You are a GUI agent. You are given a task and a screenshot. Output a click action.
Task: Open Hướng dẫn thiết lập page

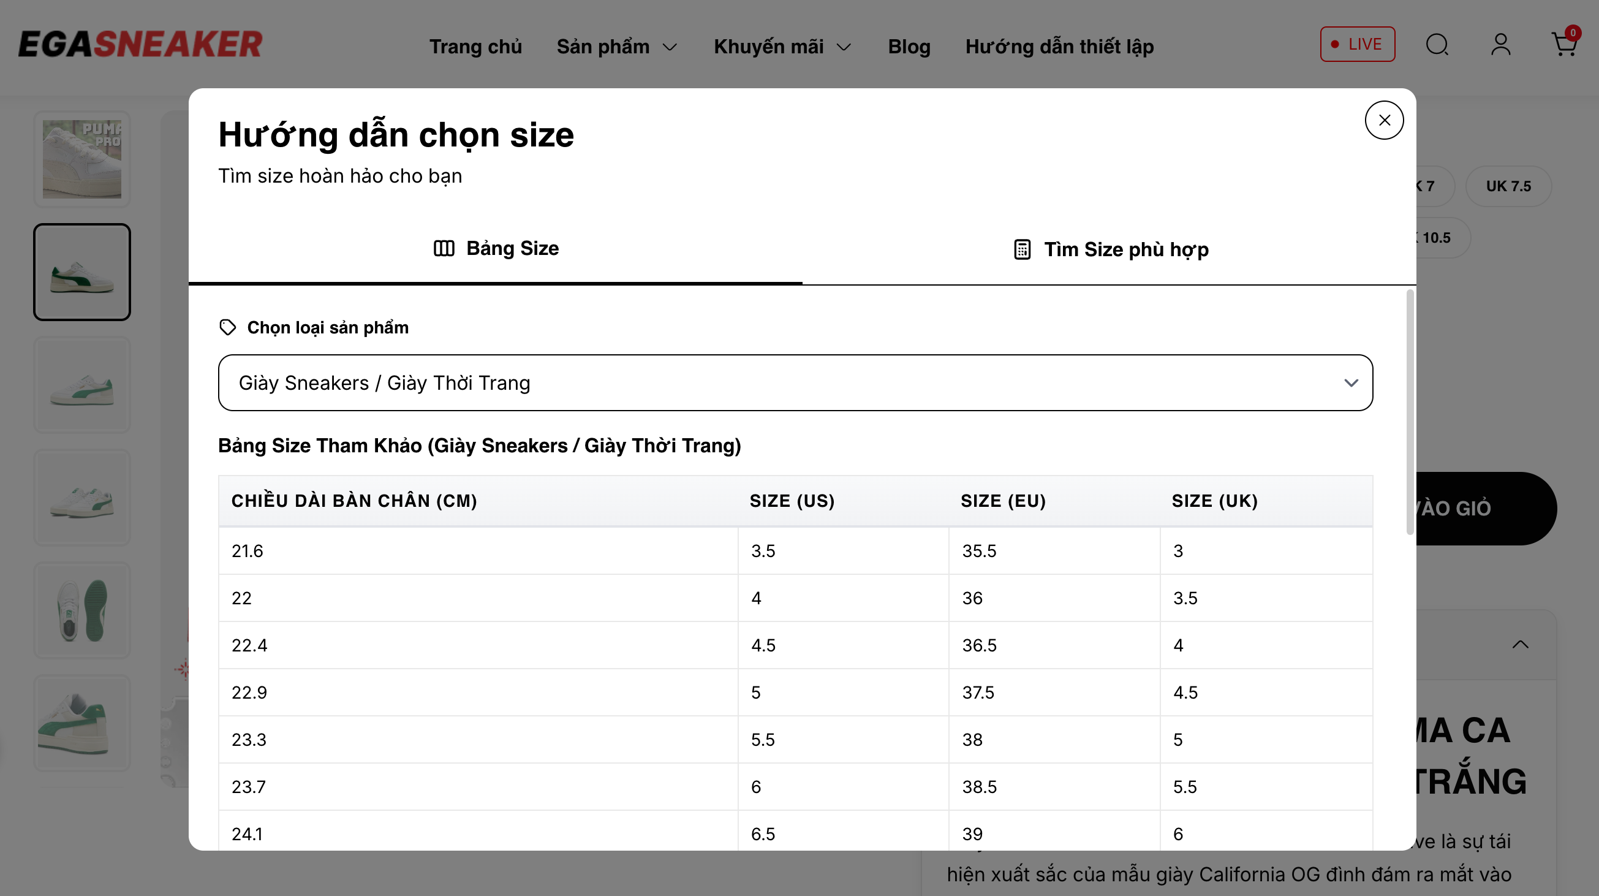1059,47
